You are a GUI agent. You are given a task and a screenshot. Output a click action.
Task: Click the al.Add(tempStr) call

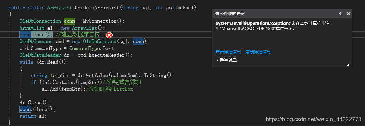(64, 89)
